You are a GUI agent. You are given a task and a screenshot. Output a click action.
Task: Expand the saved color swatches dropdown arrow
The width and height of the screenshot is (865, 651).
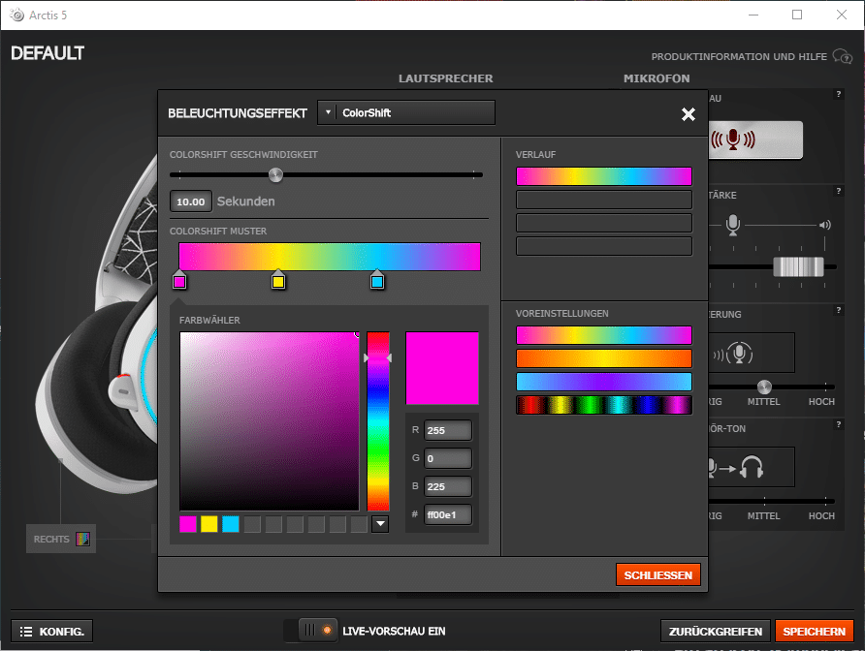click(x=380, y=524)
